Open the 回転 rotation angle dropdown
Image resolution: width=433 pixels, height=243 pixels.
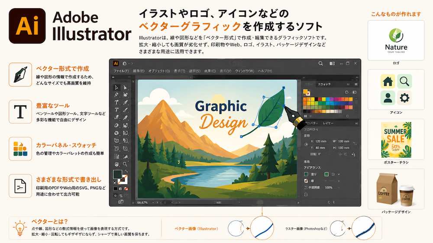(329, 154)
